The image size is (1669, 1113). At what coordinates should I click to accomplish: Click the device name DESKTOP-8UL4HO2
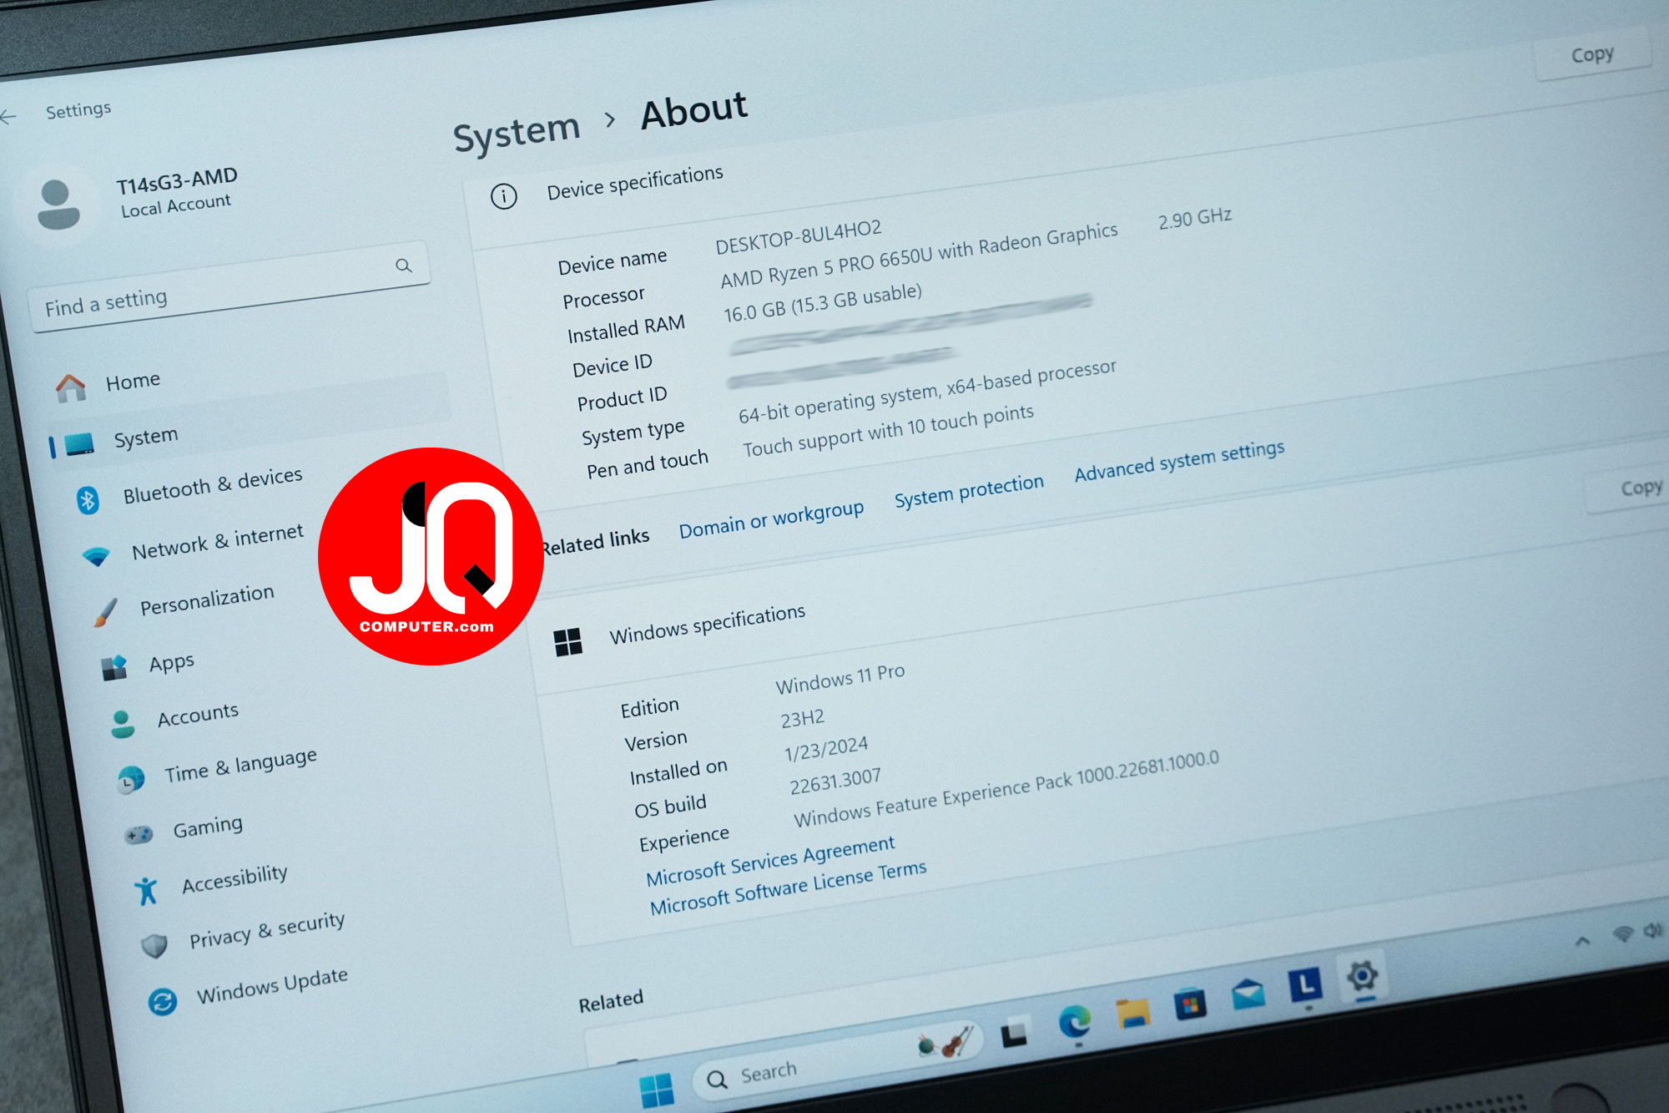tap(799, 237)
